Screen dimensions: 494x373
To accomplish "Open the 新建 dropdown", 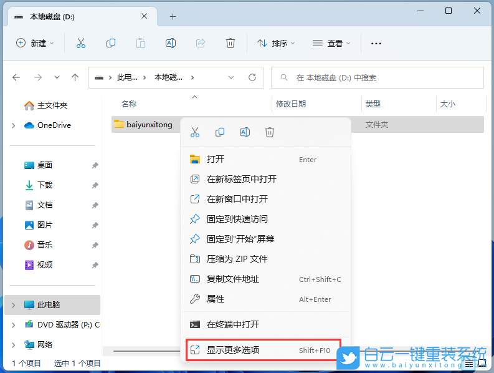I will [35, 43].
